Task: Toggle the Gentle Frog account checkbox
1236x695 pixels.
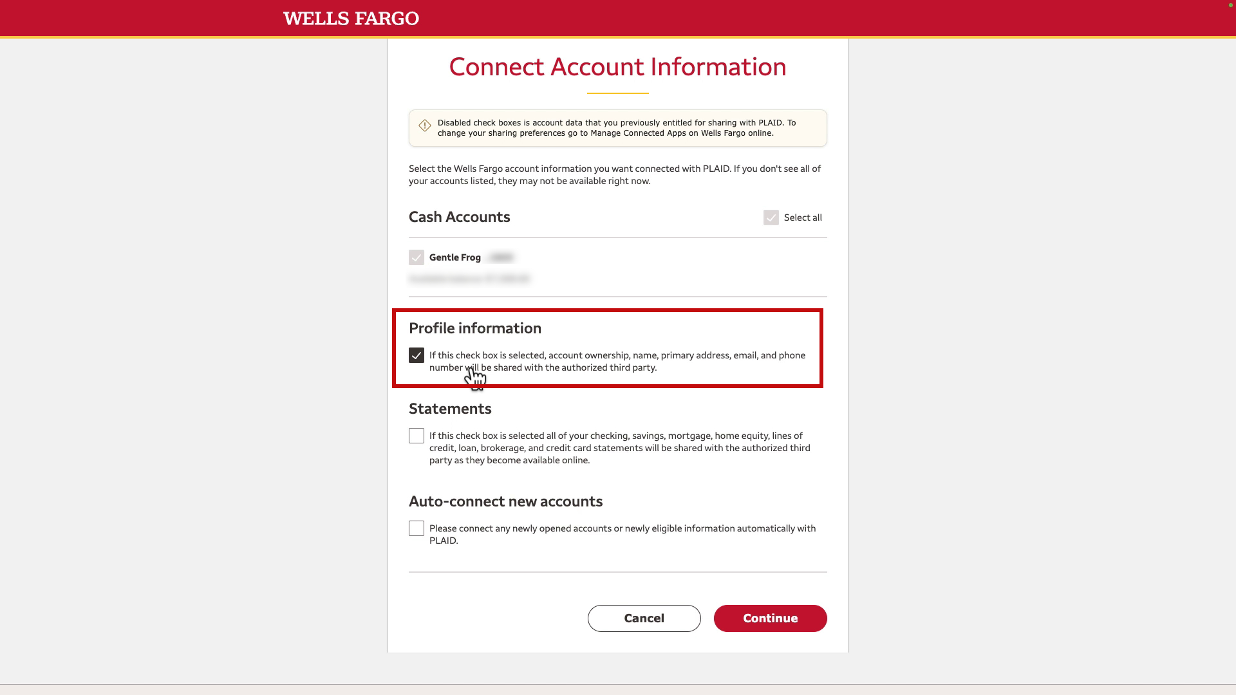Action: 417,257
